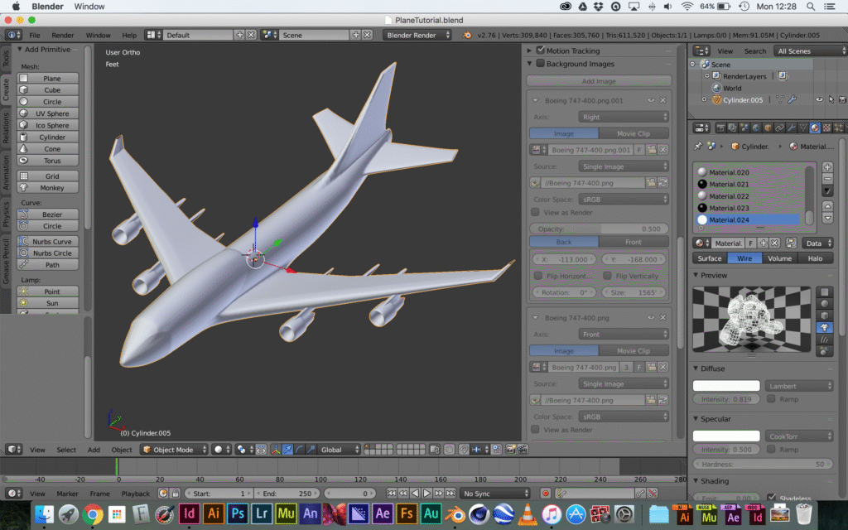The width and height of the screenshot is (848, 530).
Task: Enable the Background Images checkbox
Action: point(541,64)
